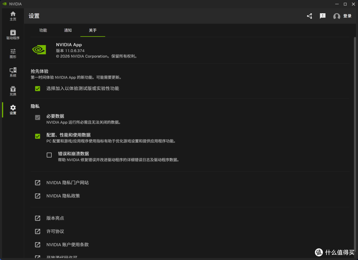
Task: Click the © 2026 NVIDIA Corporation copyright text
Action: [x=96, y=56]
